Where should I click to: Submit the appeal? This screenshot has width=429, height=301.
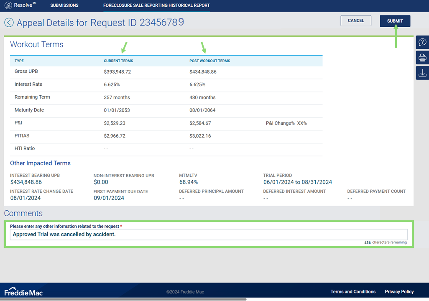(x=395, y=21)
